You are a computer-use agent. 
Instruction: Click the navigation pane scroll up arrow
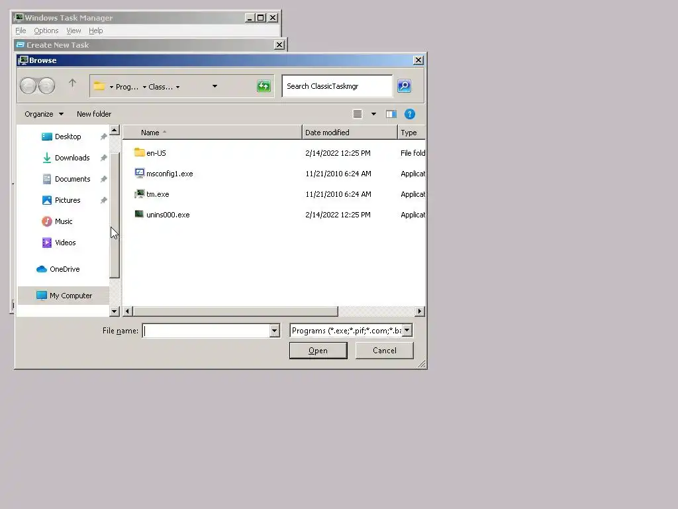pyautogui.click(x=114, y=130)
